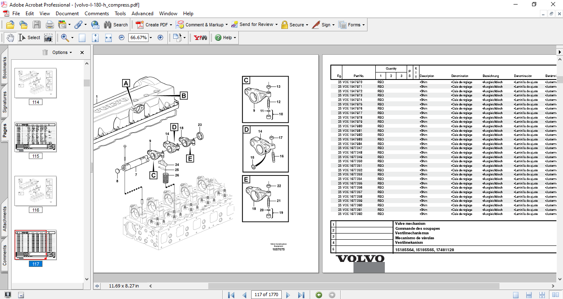Click the Search button
Image resolution: width=563 pixels, height=299 pixels.
116,25
